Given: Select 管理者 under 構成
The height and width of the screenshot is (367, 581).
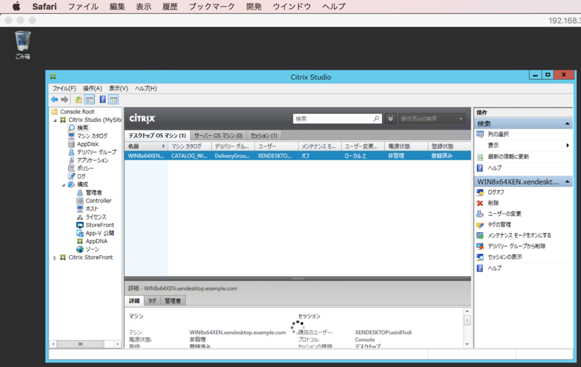Looking at the screenshot, I should (x=94, y=192).
